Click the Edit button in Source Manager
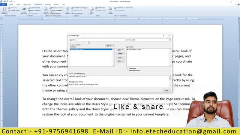The width and height of the screenshot is (240, 135). [120, 57]
